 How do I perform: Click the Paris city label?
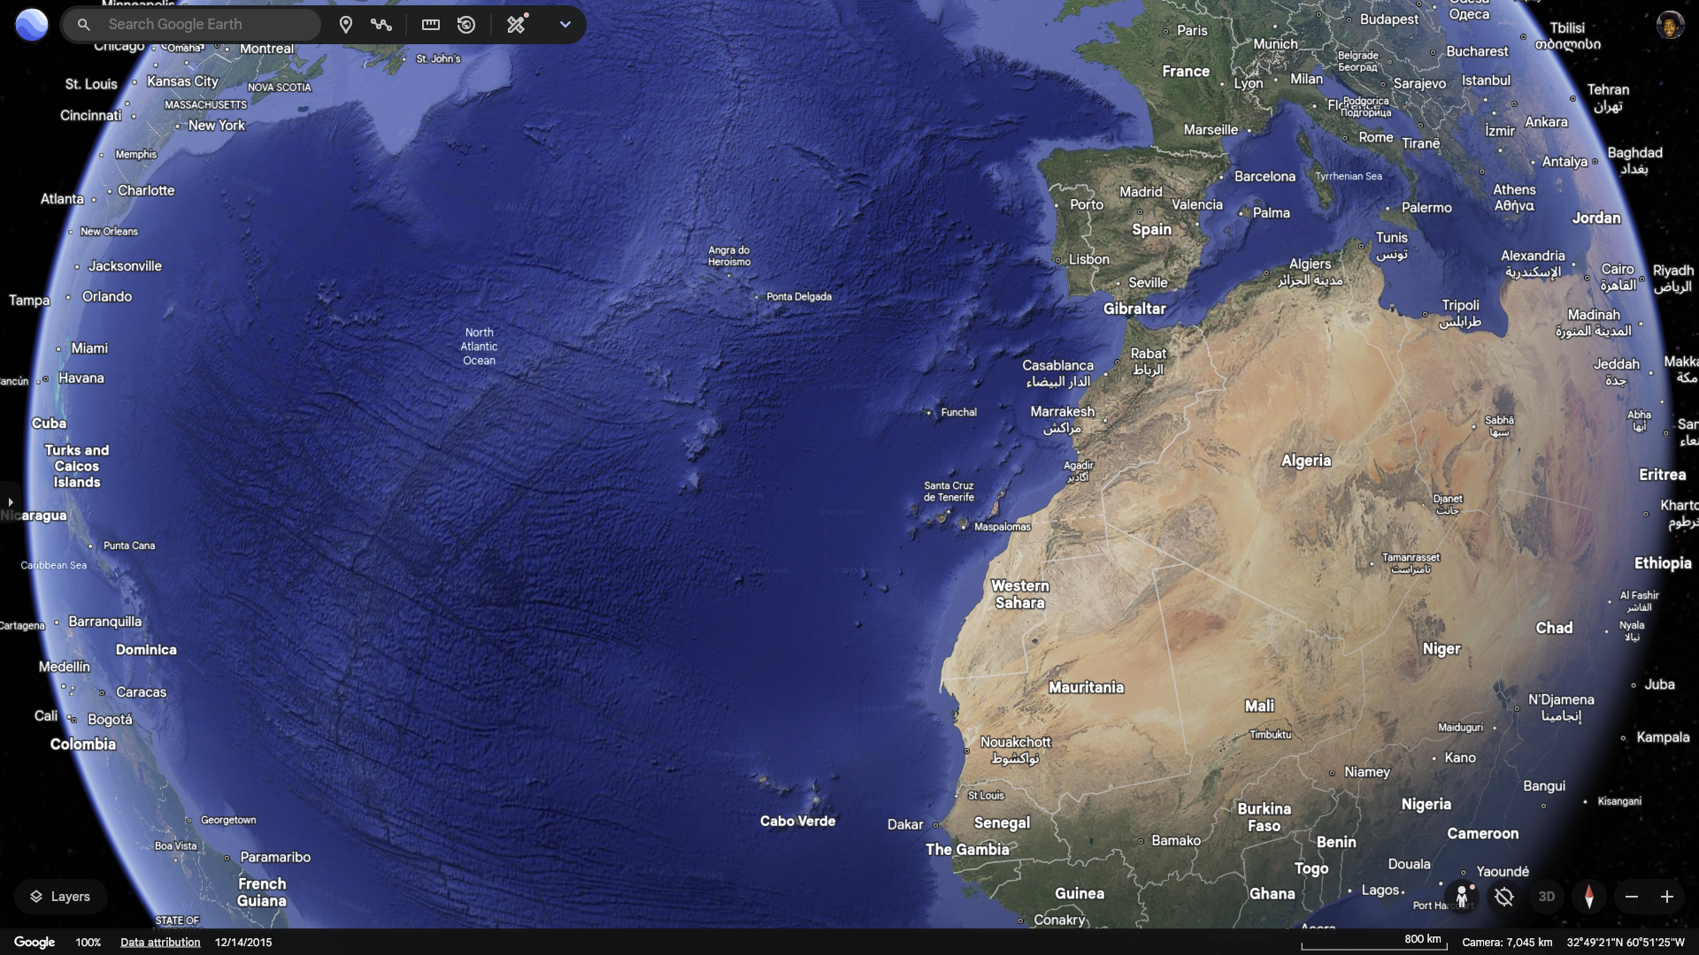(x=1192, y=30)
